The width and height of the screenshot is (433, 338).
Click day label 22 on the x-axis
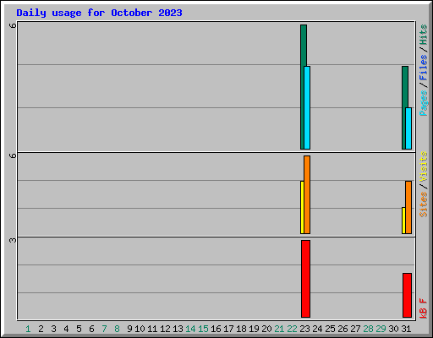click(292, 329)
